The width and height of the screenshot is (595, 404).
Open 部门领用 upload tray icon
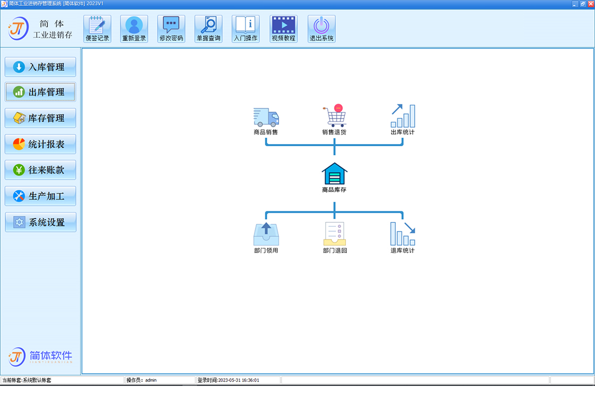click(x=266, y=238)
